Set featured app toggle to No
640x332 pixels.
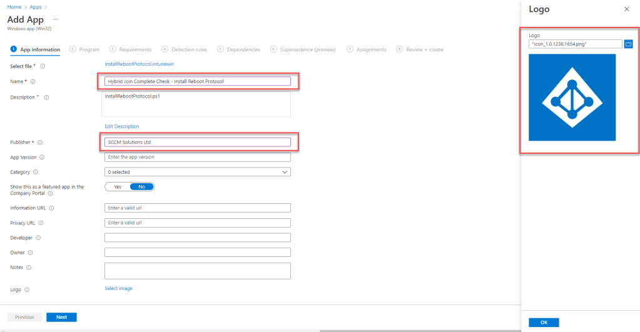coord(141,187)
